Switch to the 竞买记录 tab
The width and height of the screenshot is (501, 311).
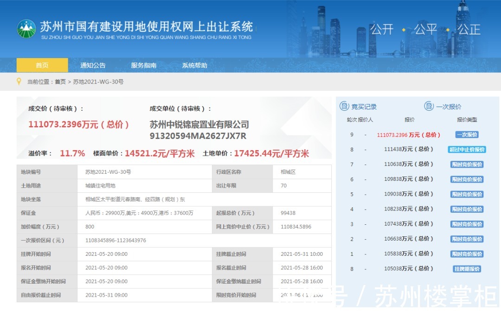pyautogui.click(x=364, y=107)
